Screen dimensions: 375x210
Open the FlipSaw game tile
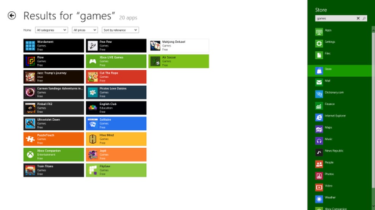point(116,170)
